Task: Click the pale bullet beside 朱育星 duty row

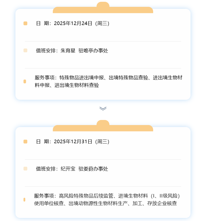Action: pos(25,51)
